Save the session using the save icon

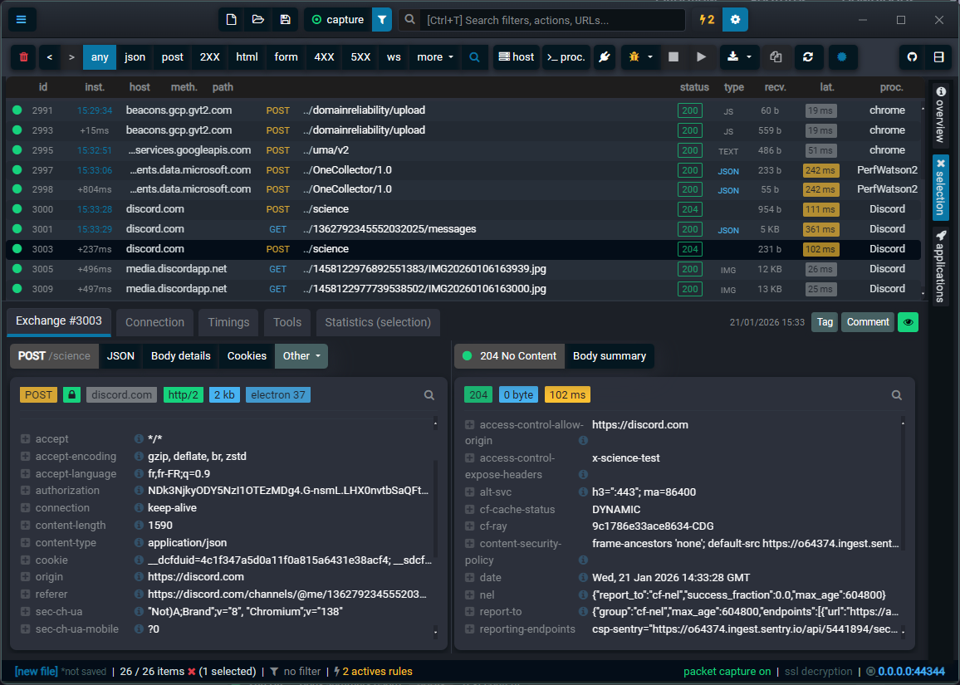[285, 18]
